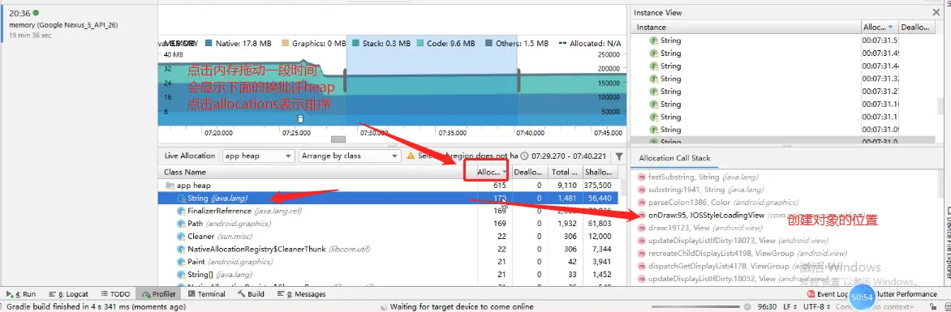Sort by the Total... column header
Viewport: 951px width, 312px height.
click(x=566, y=172)
